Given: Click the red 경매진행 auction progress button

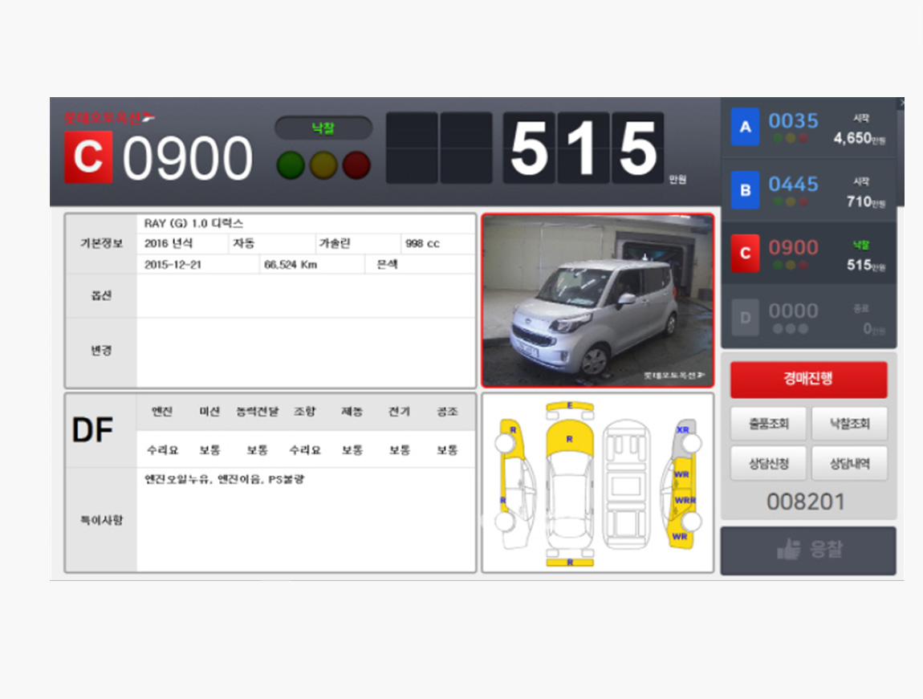Looking at the screenshot, I should 808,380.
